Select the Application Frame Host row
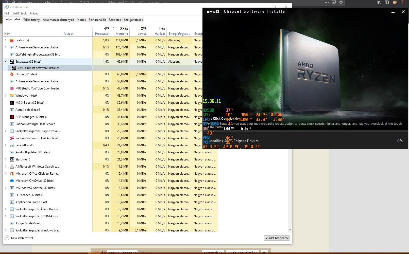This screenshot has height=254, width=409. tap(110, 202)
